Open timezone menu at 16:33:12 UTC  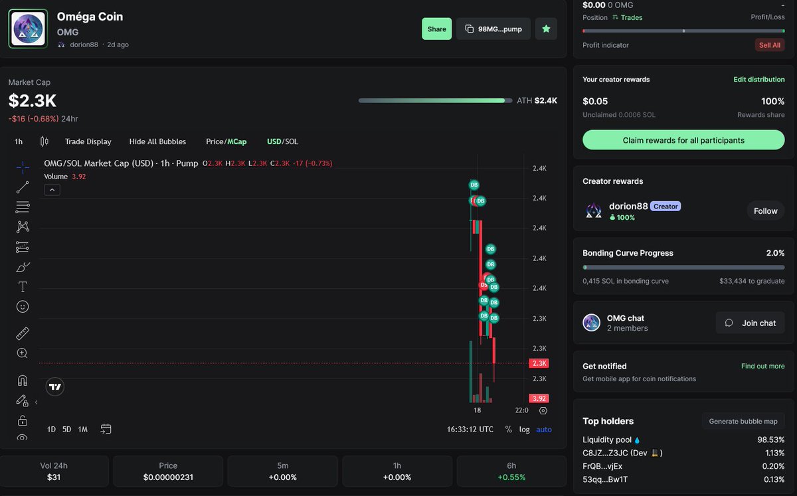470,430
